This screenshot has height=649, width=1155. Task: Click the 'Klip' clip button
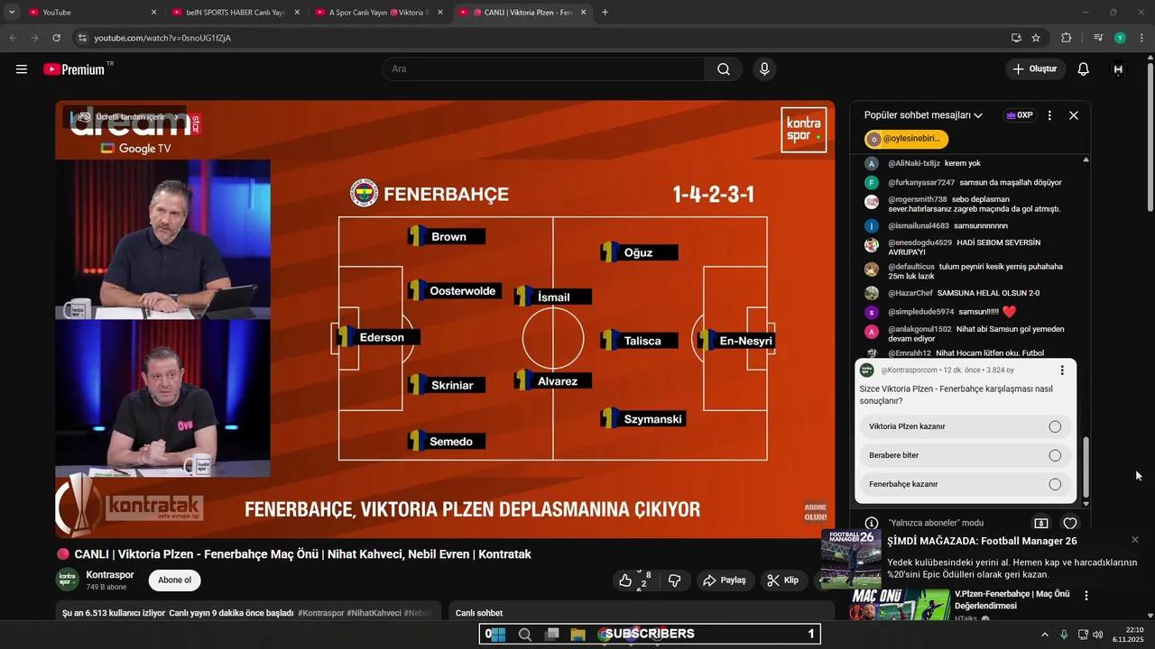coord(783,580)
